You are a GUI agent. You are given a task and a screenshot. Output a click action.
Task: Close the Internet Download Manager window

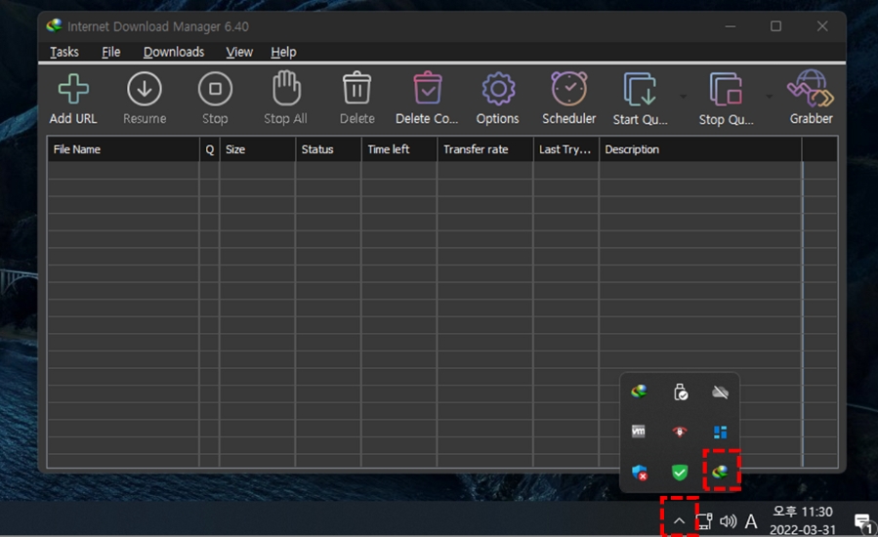coord(822,26)
